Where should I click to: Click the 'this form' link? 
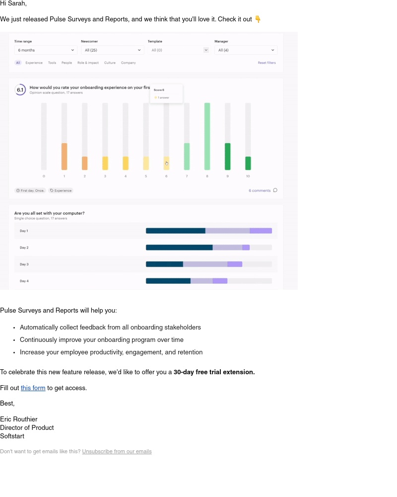tap(33, 389)
